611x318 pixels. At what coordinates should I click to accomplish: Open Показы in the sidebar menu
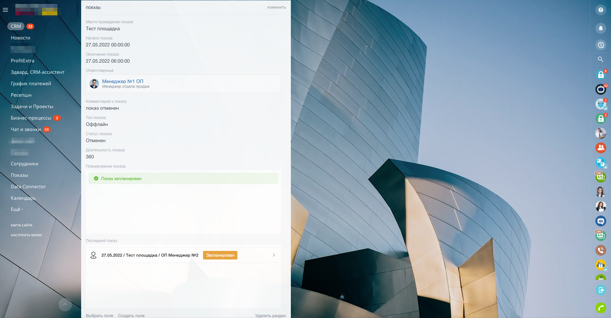(19, 175)
